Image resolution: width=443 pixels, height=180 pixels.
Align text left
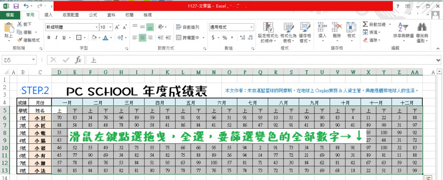tap(135, 37)
